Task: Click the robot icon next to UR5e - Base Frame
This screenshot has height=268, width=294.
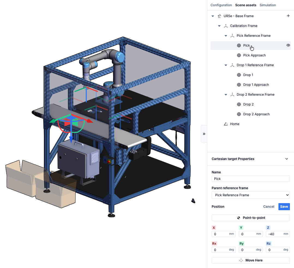Action: [219, 16]
